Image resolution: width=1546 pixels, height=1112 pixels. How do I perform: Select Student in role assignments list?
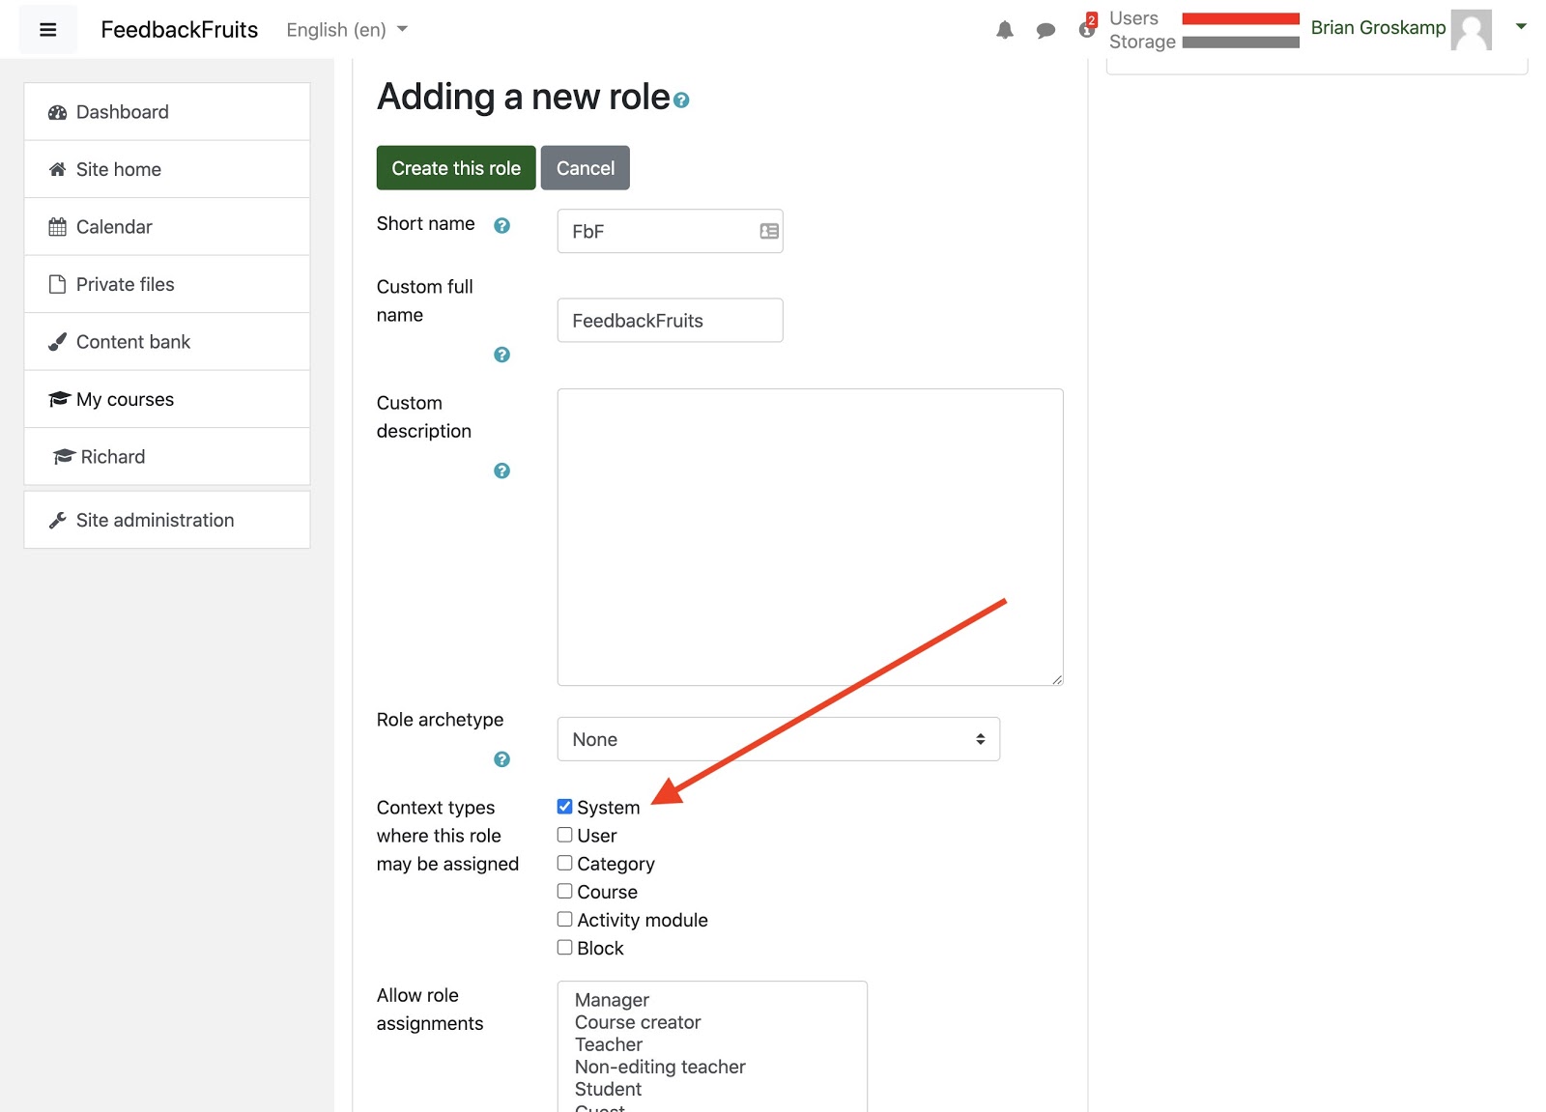(x=608, y=1089)
